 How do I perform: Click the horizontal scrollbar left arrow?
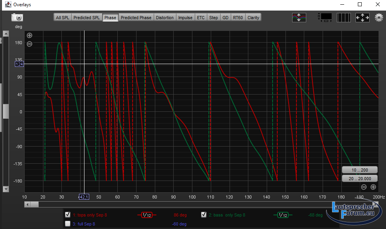pos(27,204)
